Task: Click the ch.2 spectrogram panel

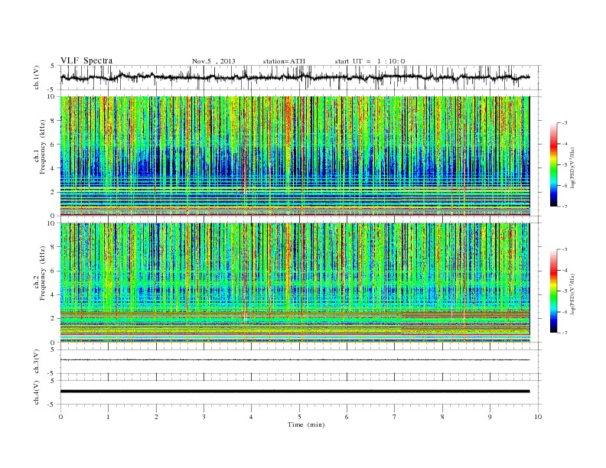Action: pos(295,283)
